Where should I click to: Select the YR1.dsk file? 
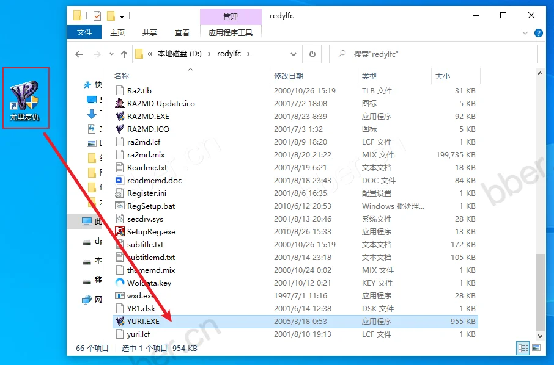click(x=141, y=309)
